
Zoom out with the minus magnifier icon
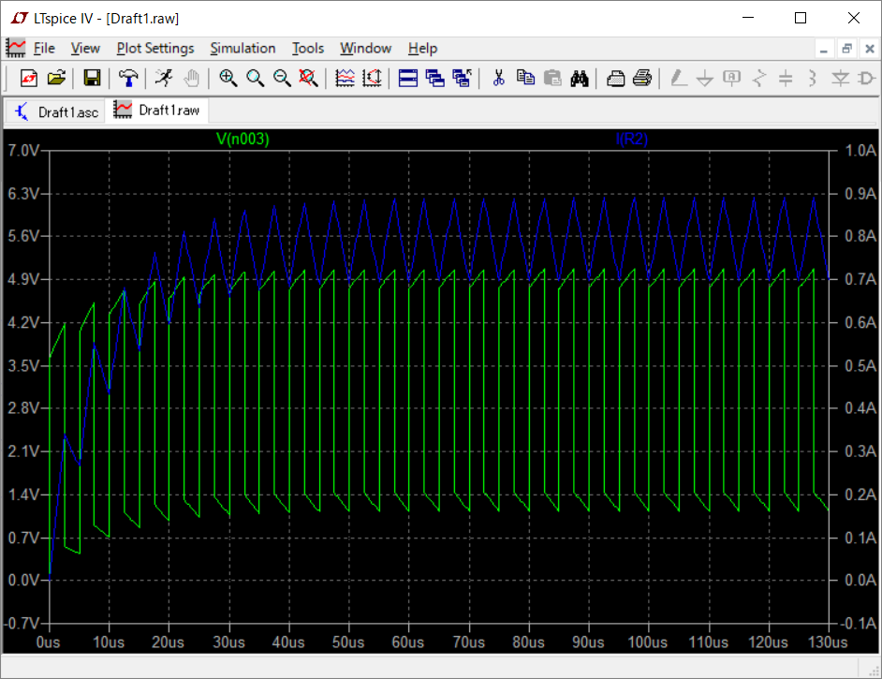pyautogui.click(x=282, y=78)
